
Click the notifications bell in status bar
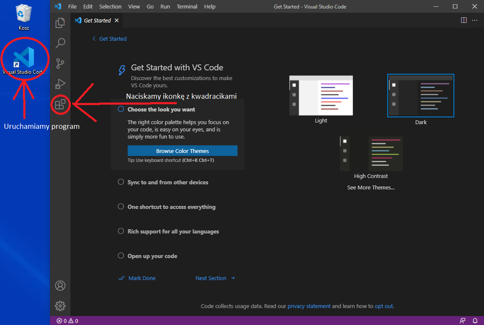[x=475, y=321]
